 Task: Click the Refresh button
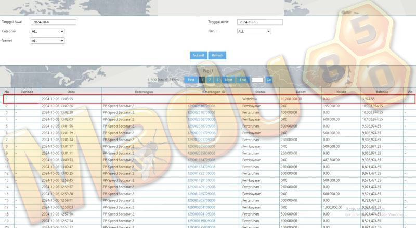[217, 55]
